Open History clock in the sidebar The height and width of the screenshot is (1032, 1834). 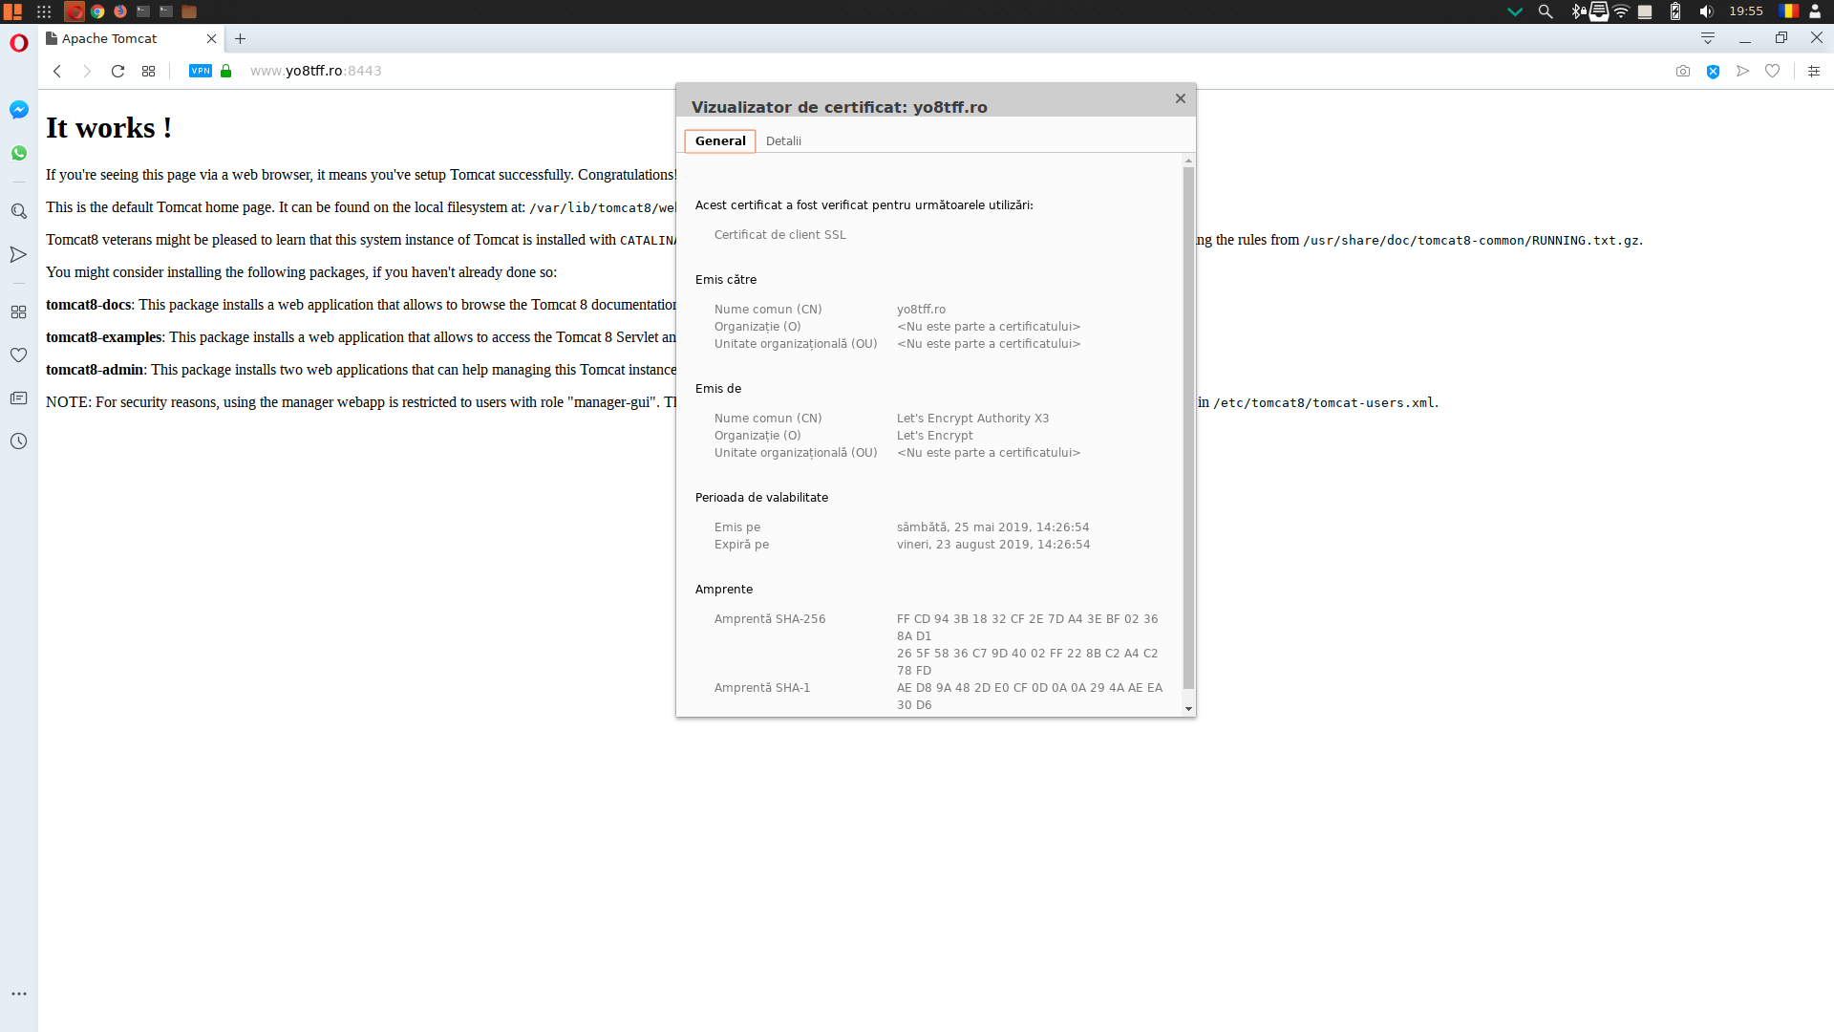[x=19, y=441]
